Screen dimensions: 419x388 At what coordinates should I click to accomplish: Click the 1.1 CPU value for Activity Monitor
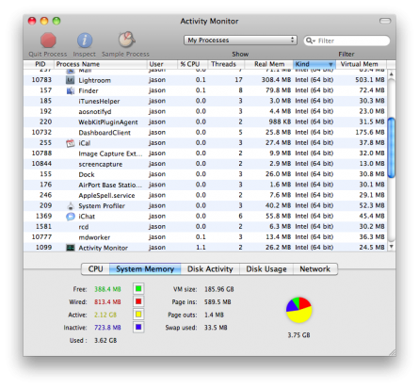[x=201, y=248]
